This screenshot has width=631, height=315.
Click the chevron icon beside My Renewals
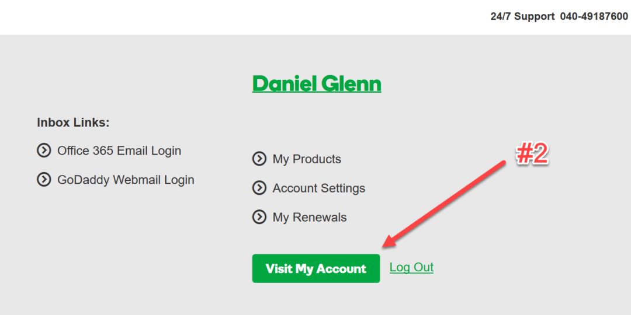pos(259,217)
